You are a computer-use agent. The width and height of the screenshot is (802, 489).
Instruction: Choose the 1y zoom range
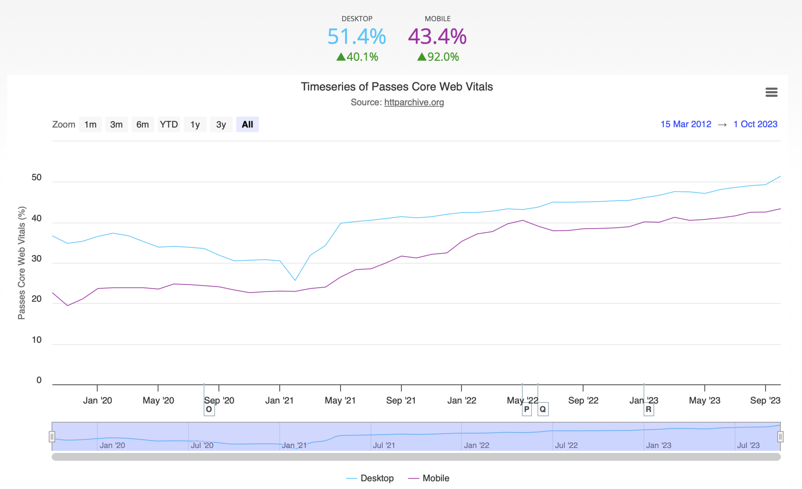195,125
